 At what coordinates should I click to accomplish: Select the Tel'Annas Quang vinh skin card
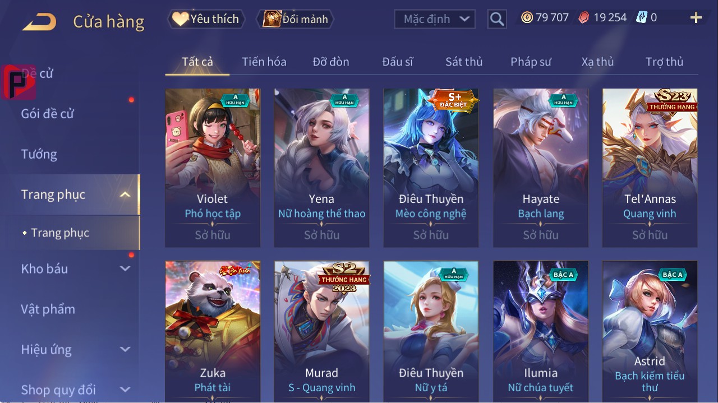point(650,168)
